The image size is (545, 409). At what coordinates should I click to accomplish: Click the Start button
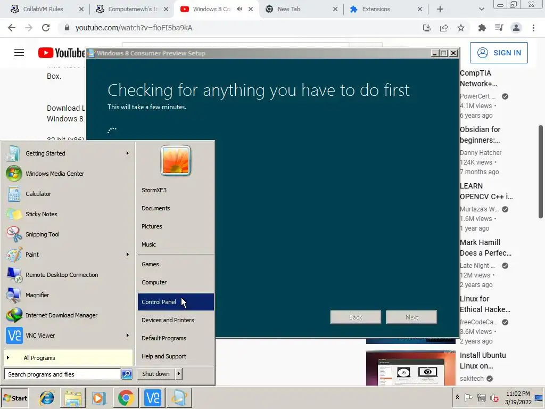[x=15, y=398]
